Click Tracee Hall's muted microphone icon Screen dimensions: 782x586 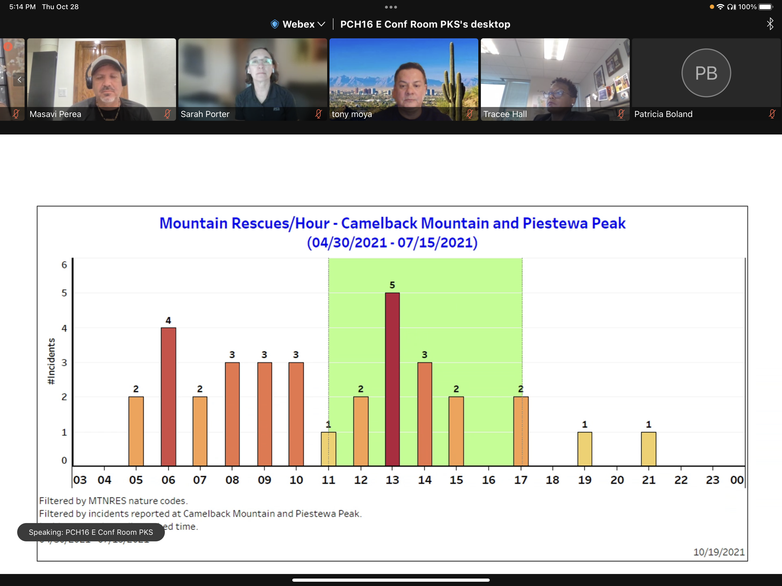point(621,114)
